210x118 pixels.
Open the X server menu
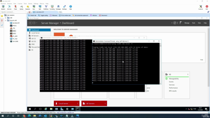[20, 4]
